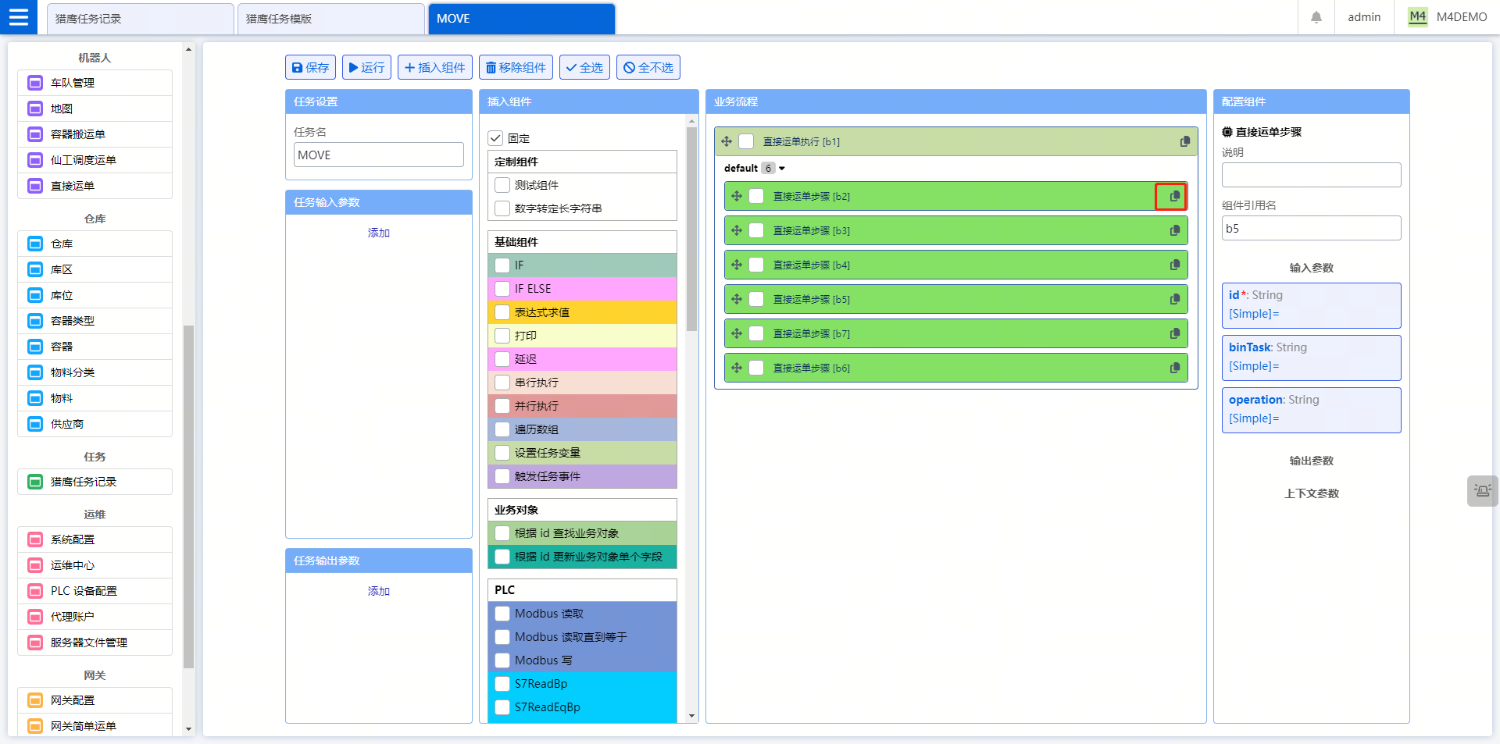Image resolution: width=1500 pixels, height=744 pixels.
Task: Check the 延迟 component checkbox
Action: tap(502, 359)
